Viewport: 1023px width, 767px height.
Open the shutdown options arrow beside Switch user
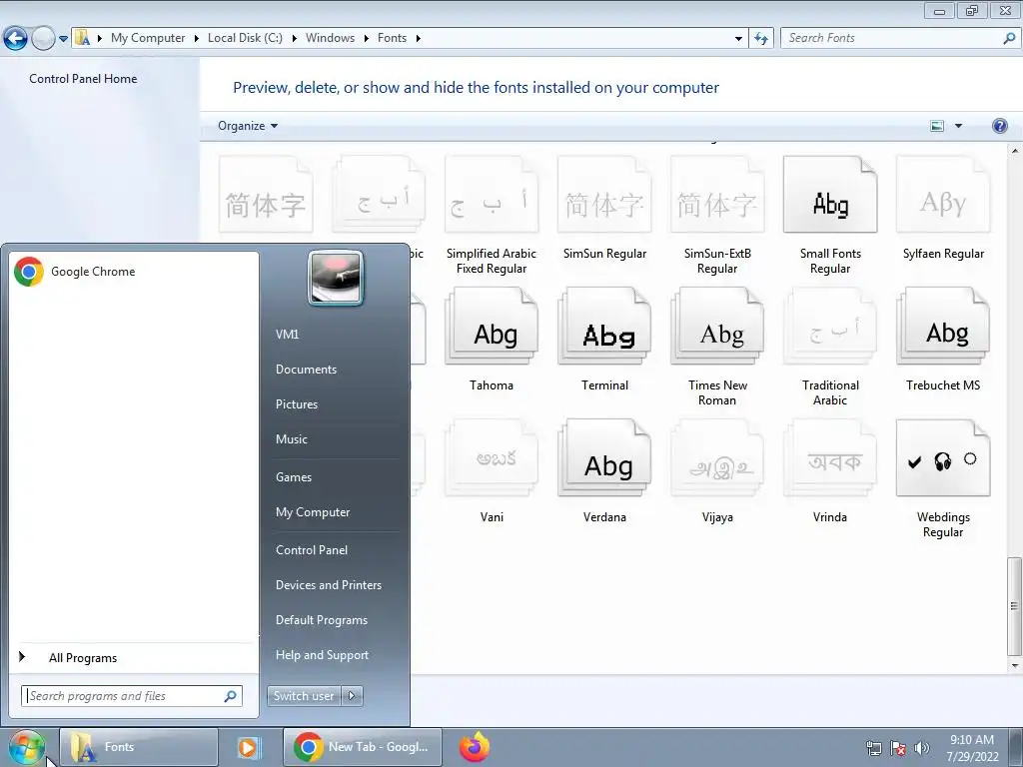[353, 696]
